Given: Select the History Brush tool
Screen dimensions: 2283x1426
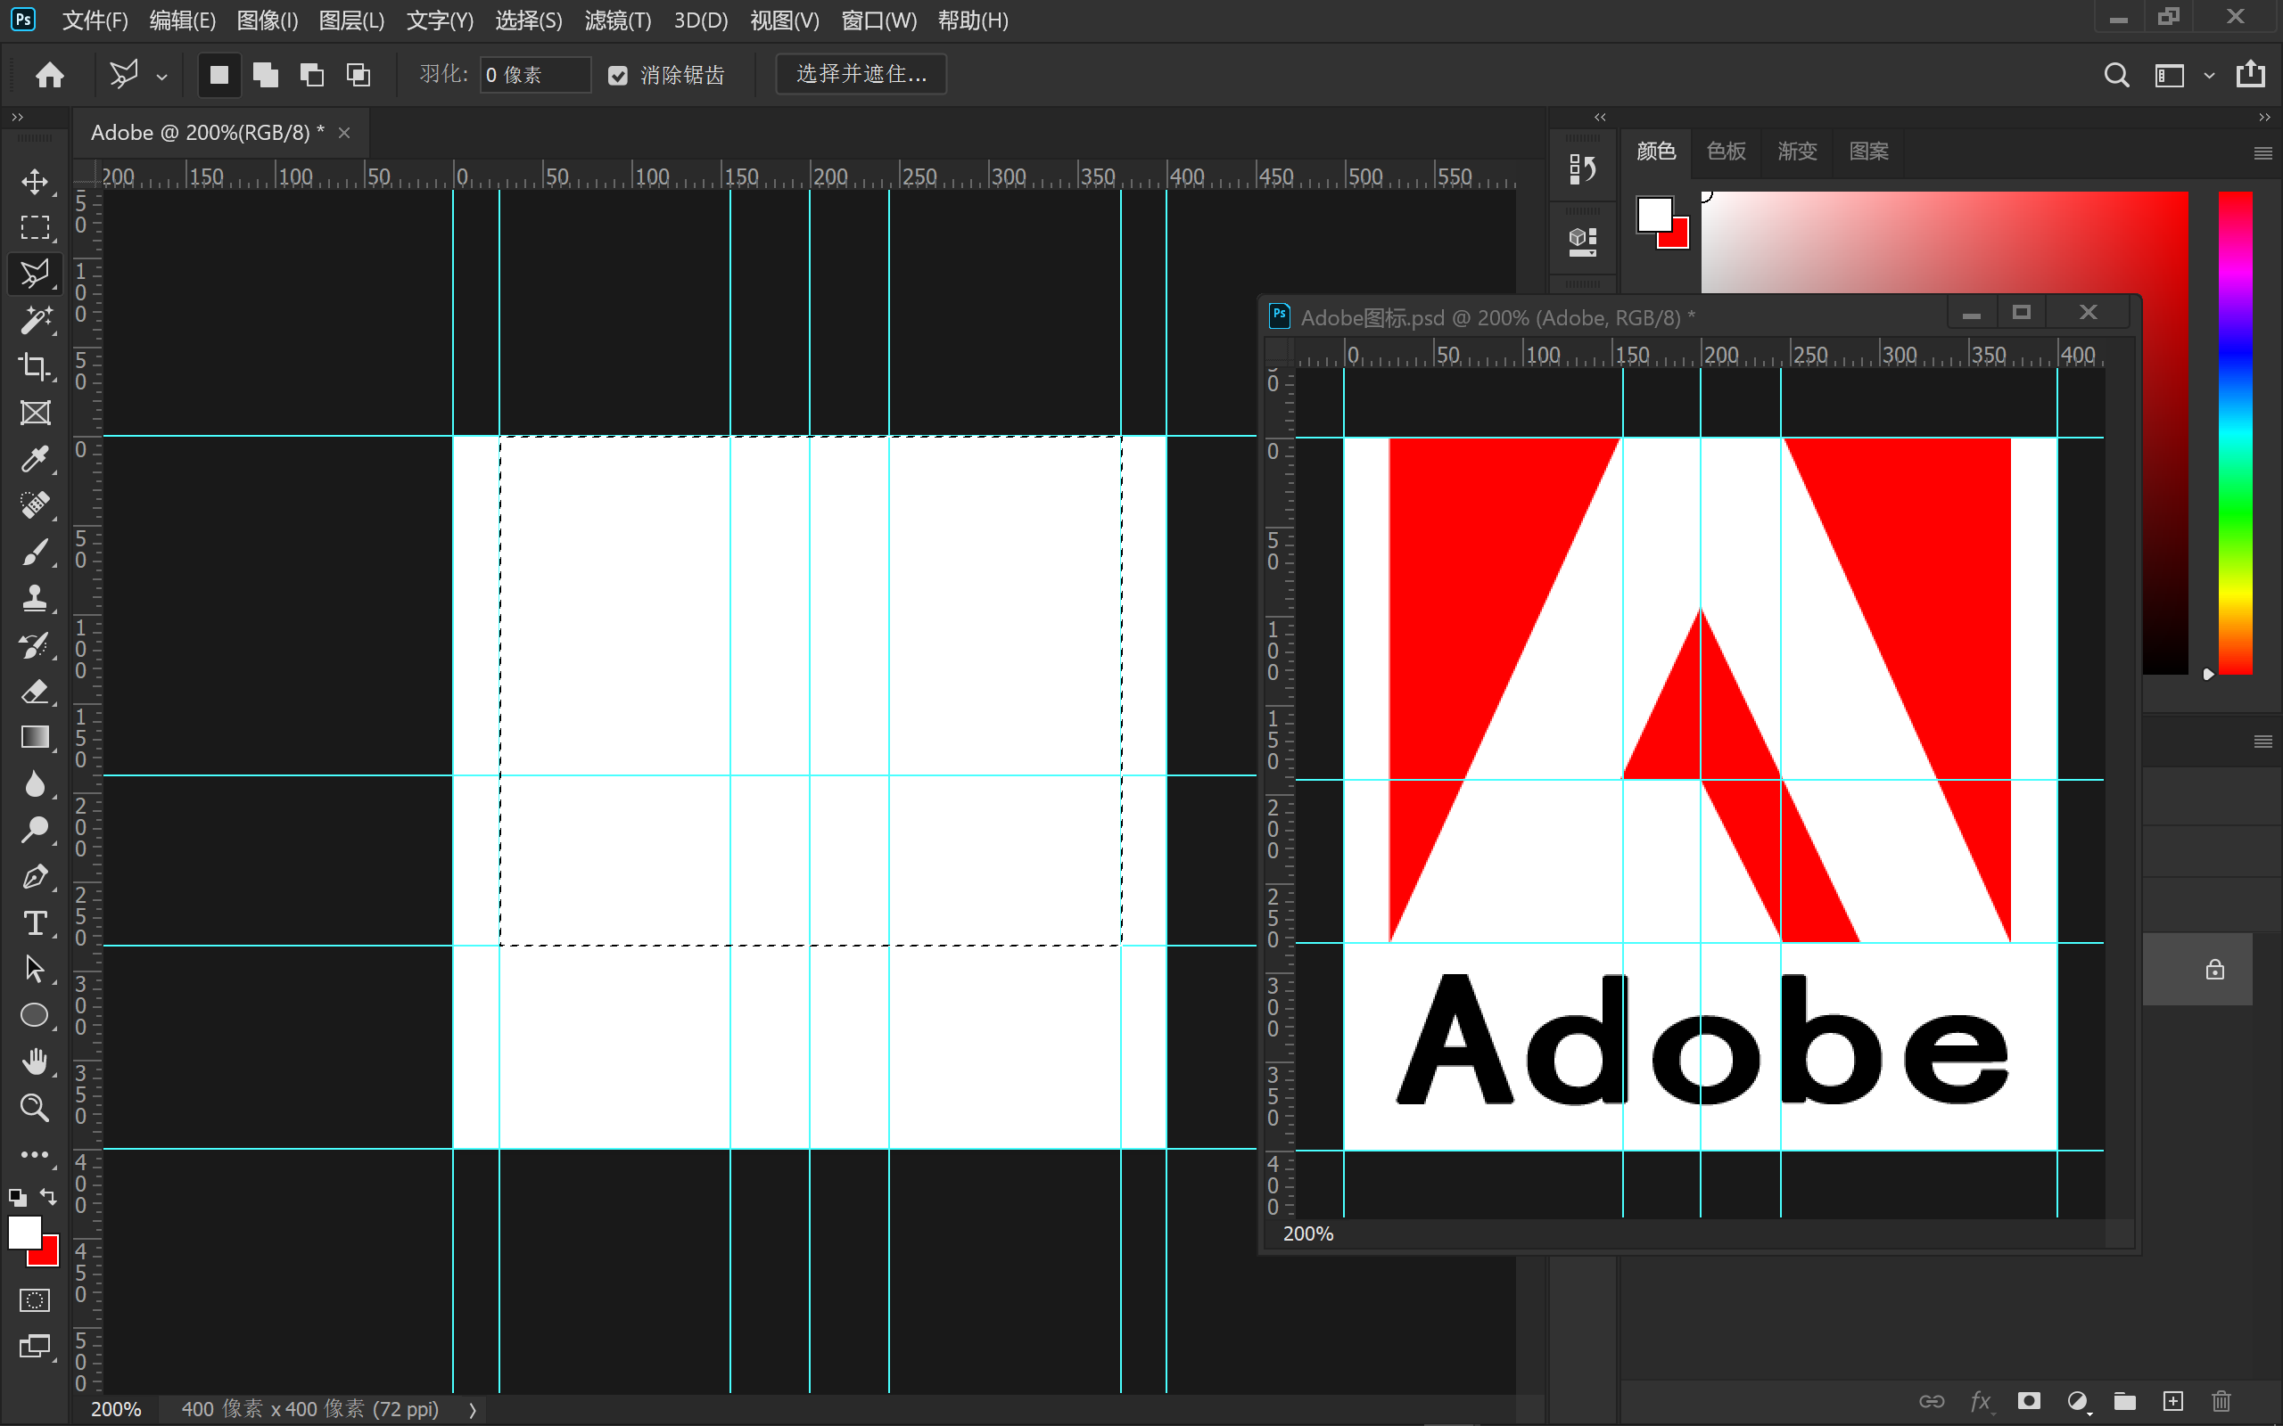Looking at the screenshot, I should click(x=35, y=645).
